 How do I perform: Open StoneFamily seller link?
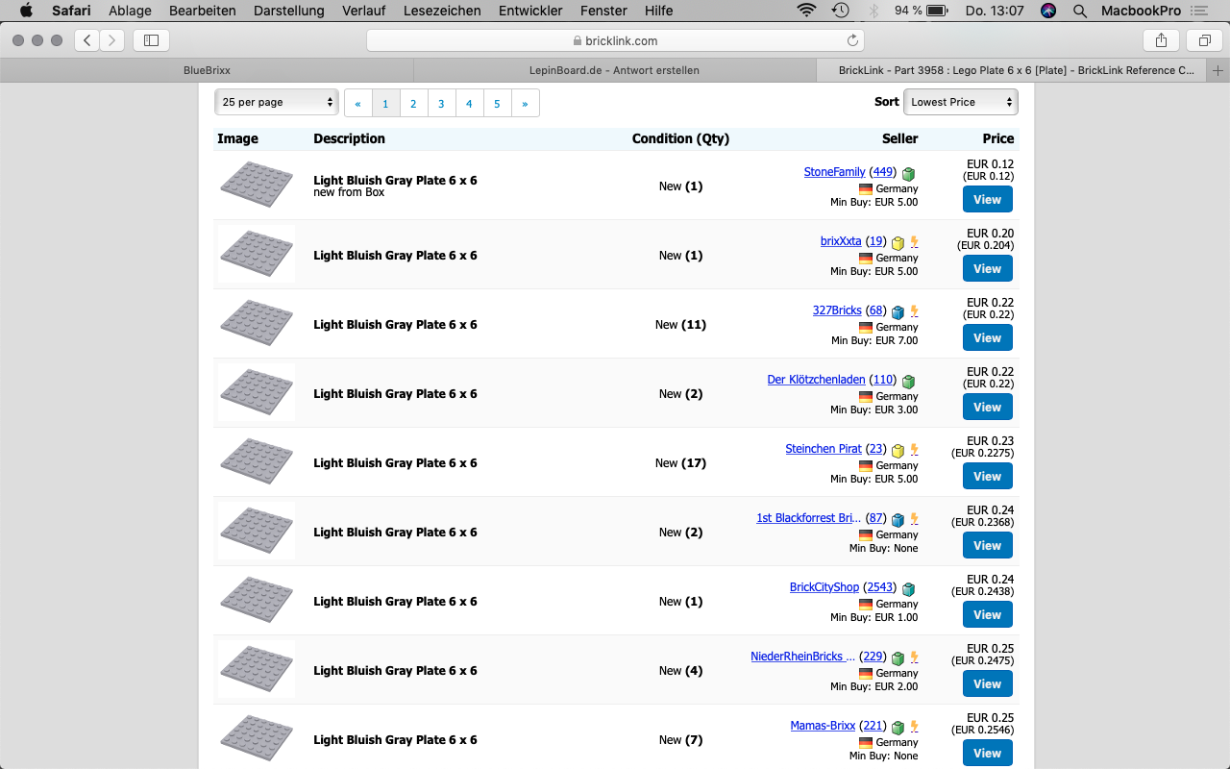[x=834, y=172]
